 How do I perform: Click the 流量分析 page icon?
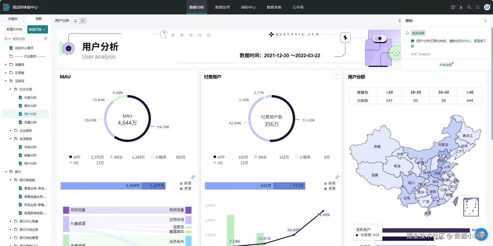tap(20, 122)
